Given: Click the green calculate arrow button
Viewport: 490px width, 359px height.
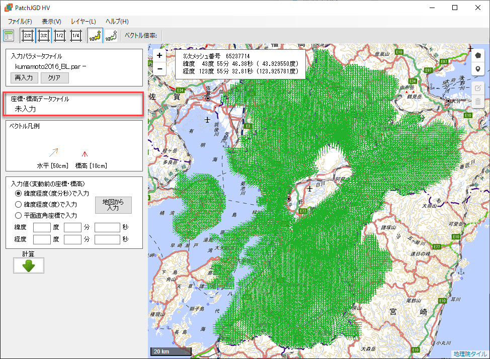Looking at the screenshot, I should point(29,265).
